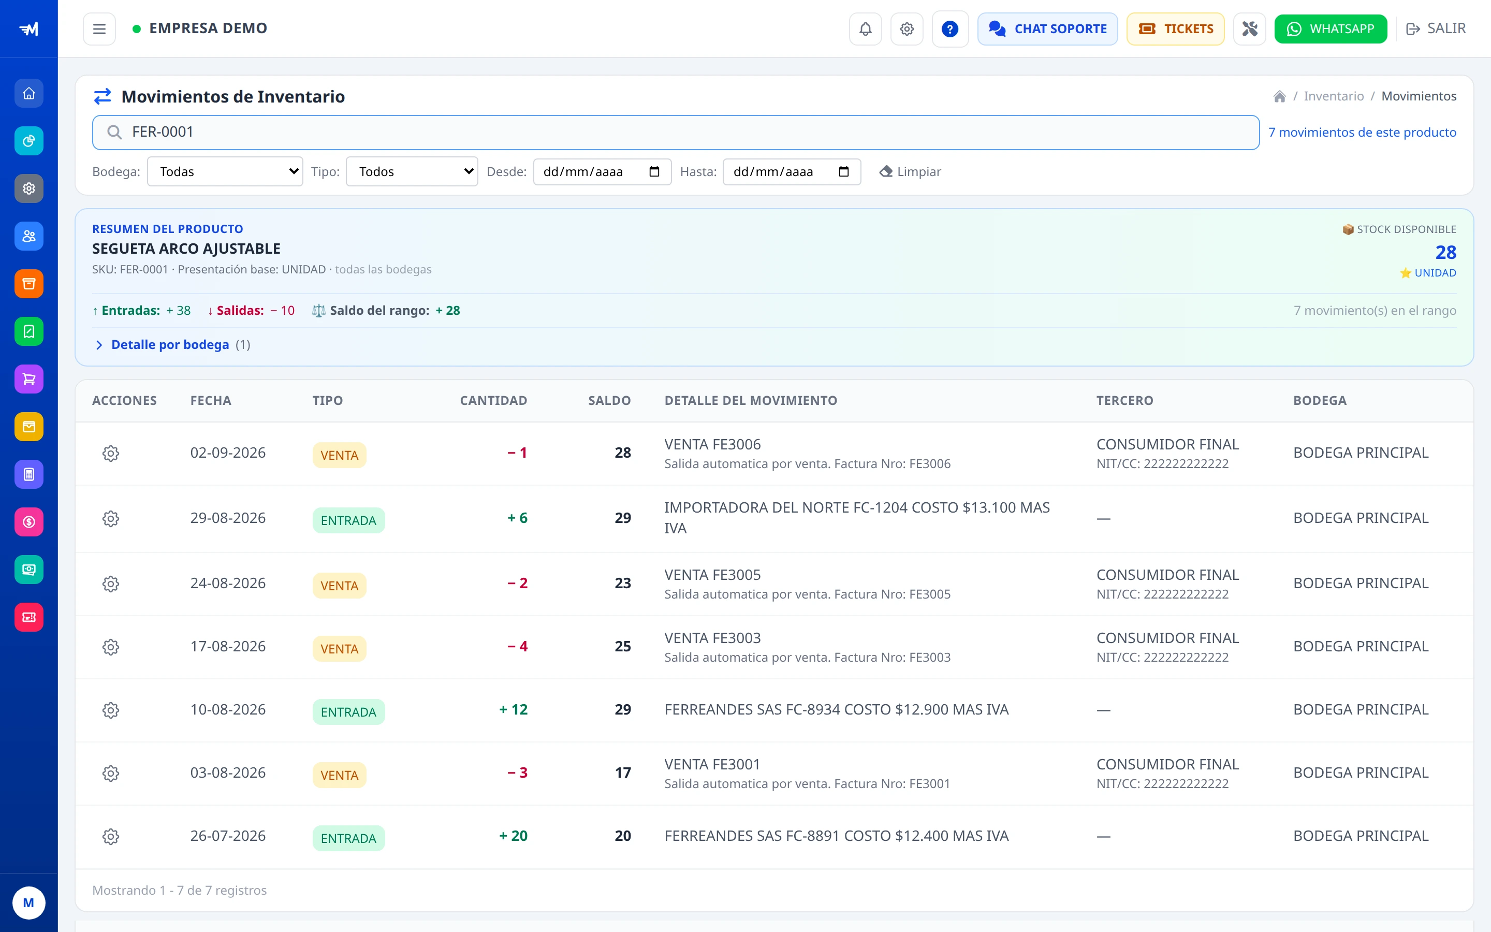This screenshot has height=932, width=1491.
Task: Open the pie chart sidebar icon
Action: click(29, 141)
